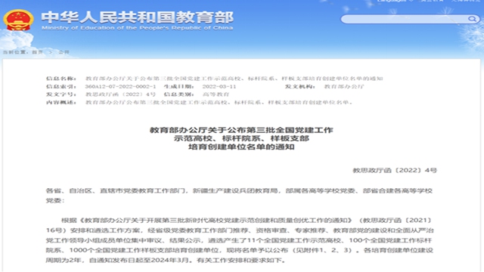Click the Ministry of Education English subtitle
The image size is (484, 272).
pos(138,28)
